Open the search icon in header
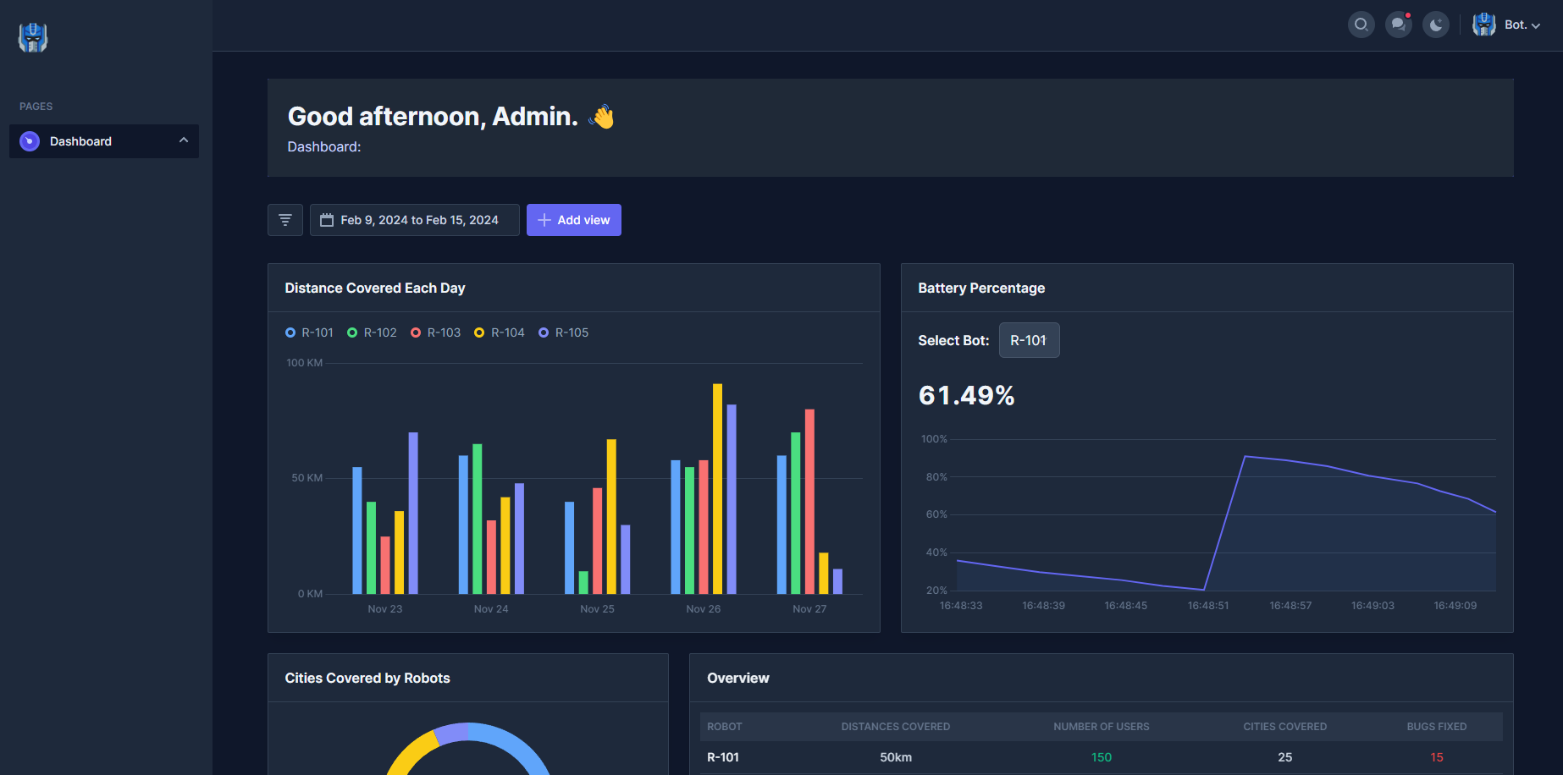The height and width of the screenshot is (775, 1563). coord(1361,25)
